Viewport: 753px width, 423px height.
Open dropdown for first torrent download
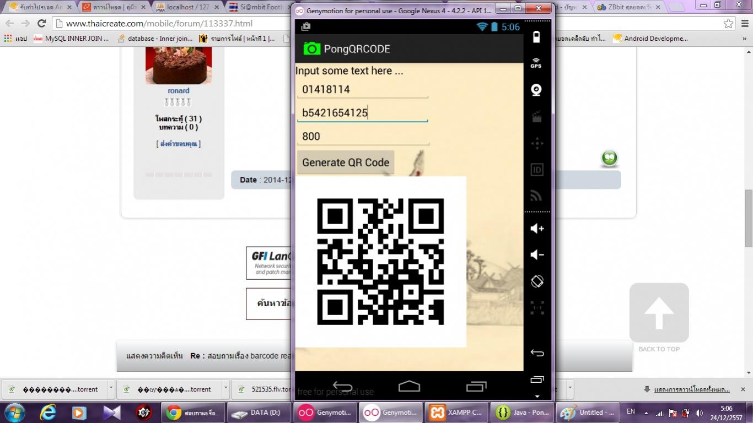point(110,389)
